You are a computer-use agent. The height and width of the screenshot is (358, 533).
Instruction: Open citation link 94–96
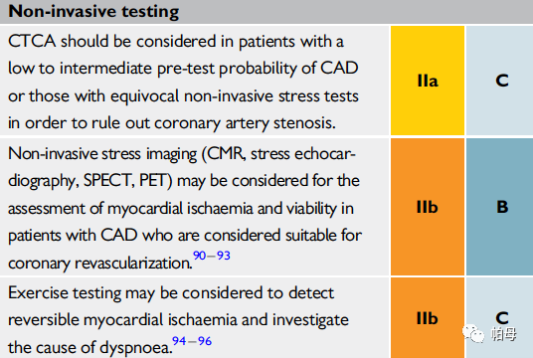192,341
